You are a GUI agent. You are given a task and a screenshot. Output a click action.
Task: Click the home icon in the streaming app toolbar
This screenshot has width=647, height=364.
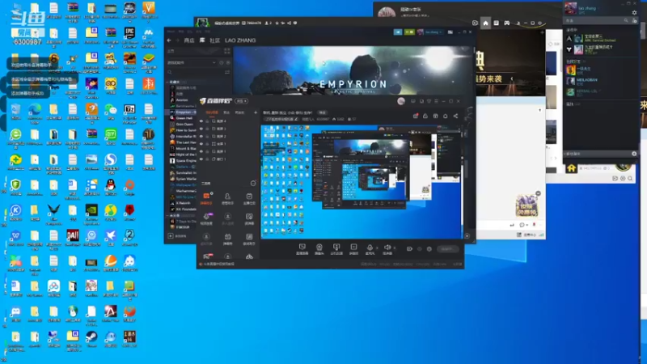pyautogui.click(x=446, y=116)
